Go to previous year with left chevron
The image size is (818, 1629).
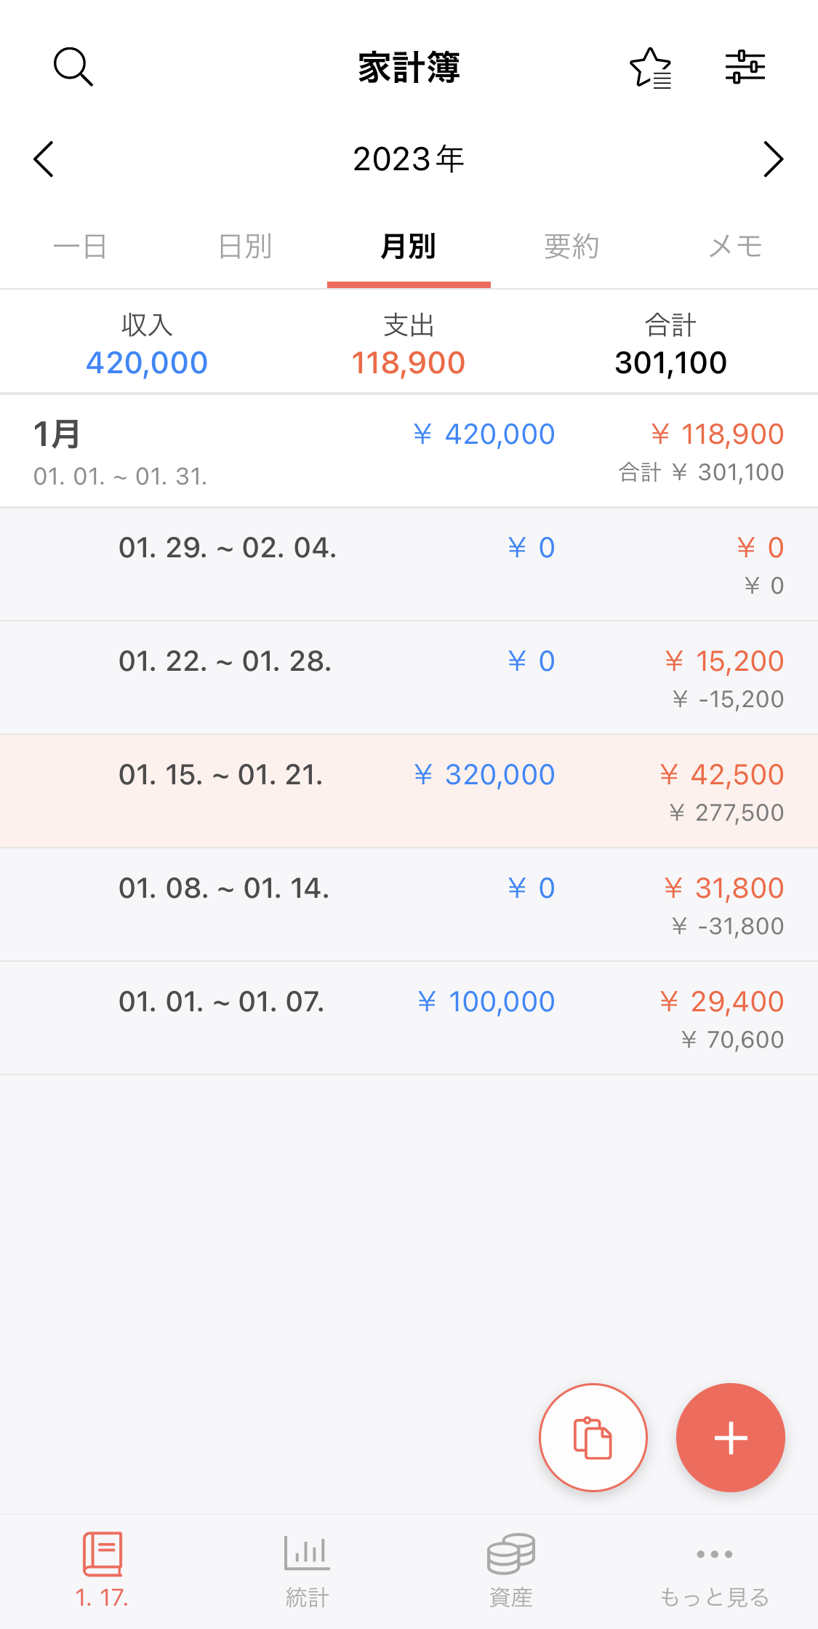[x=44, y=159]
